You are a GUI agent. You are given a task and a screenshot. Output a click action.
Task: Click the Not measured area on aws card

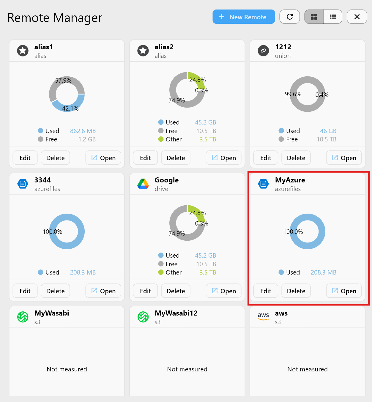[307, 369]
